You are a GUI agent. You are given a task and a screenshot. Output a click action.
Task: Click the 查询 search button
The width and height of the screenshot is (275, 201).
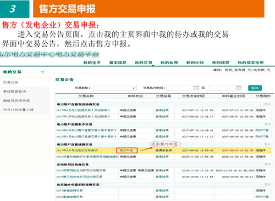click(x=255, y=88)
